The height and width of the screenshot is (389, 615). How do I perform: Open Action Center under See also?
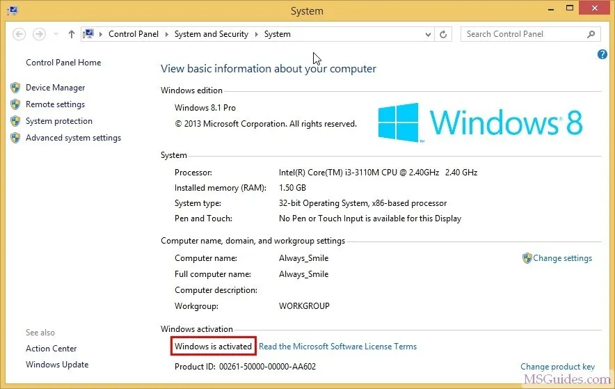point(51,348)
